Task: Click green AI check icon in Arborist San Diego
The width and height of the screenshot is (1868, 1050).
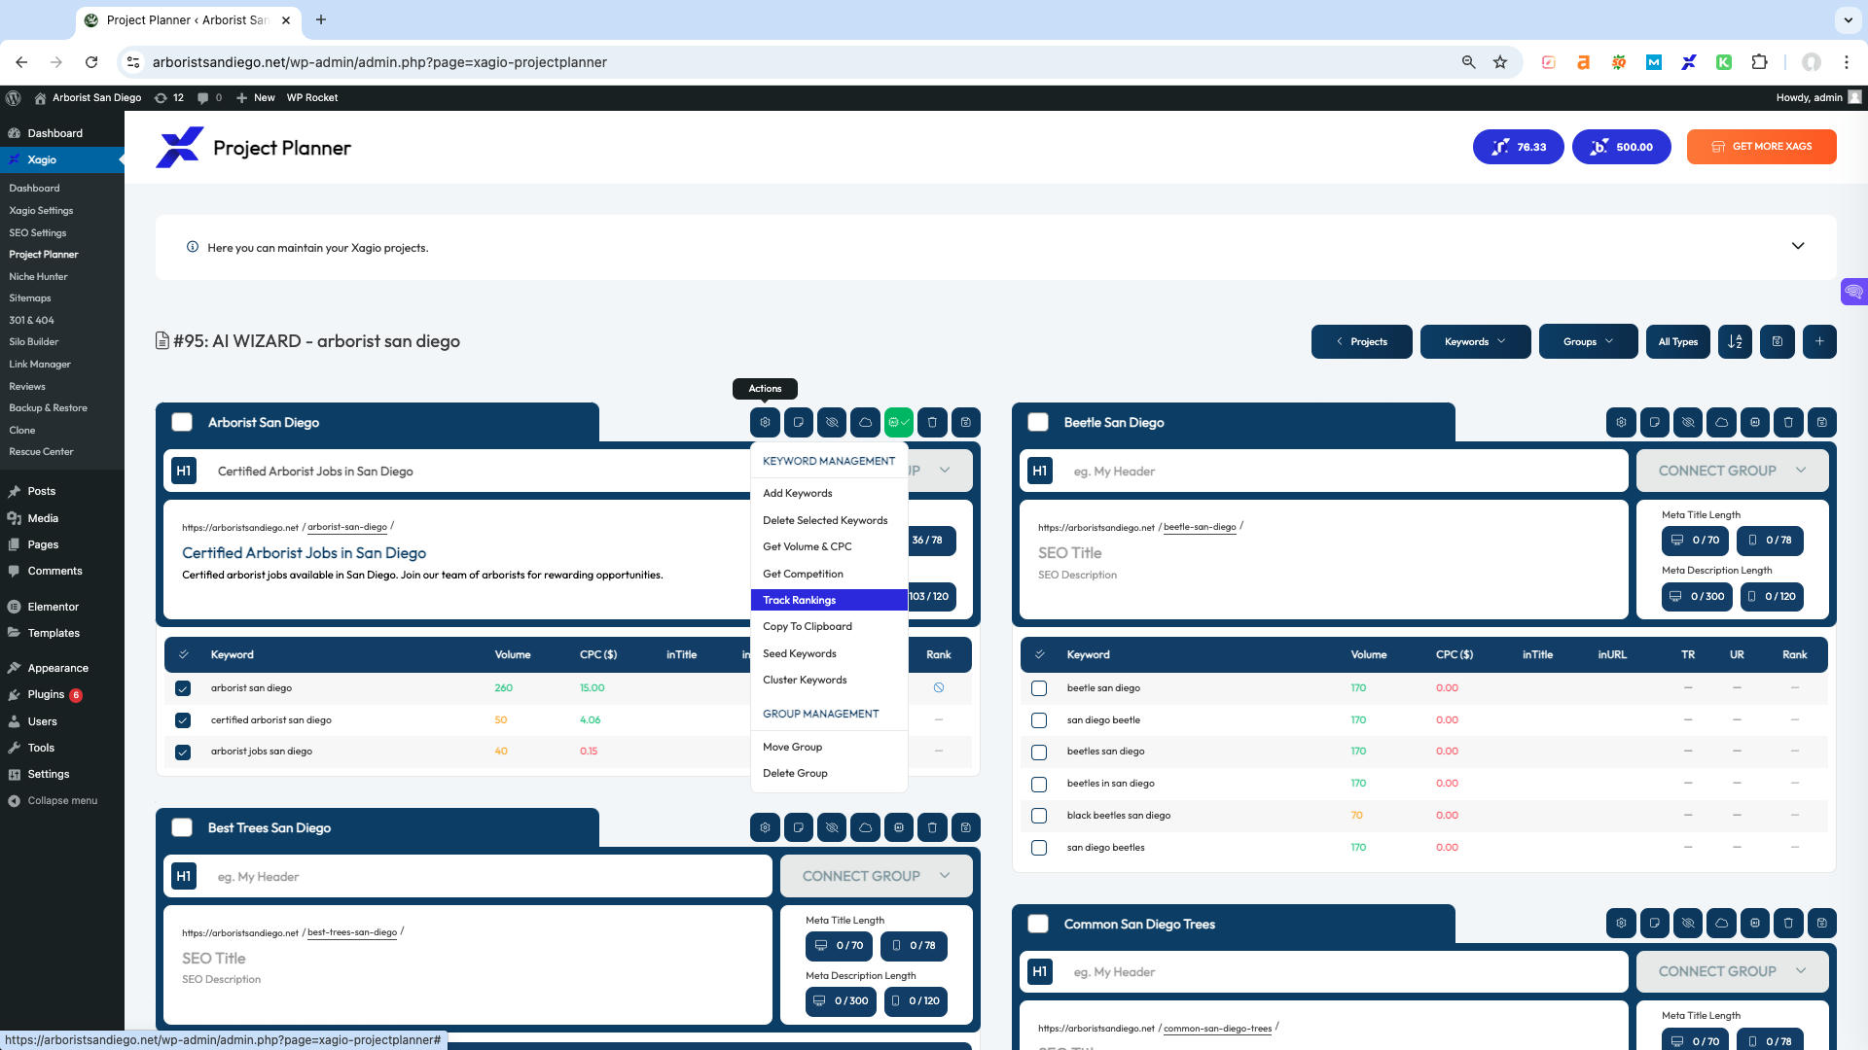Action: [899, 422]
